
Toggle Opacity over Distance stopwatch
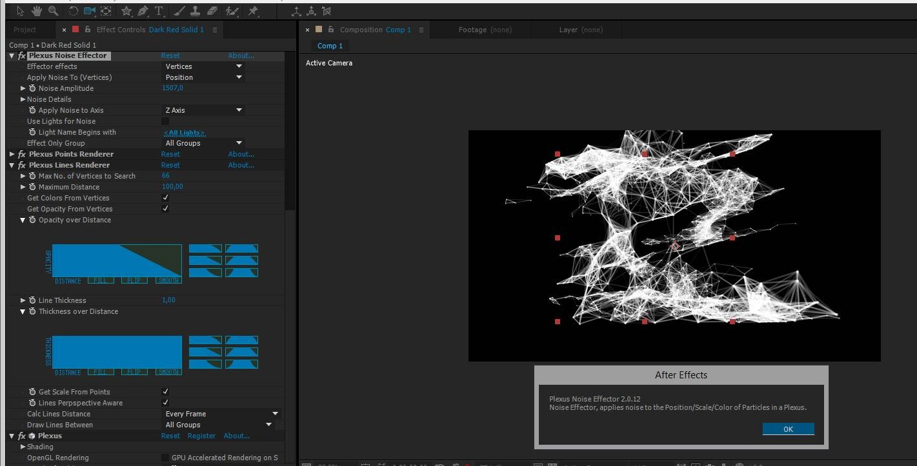(32, 220)
